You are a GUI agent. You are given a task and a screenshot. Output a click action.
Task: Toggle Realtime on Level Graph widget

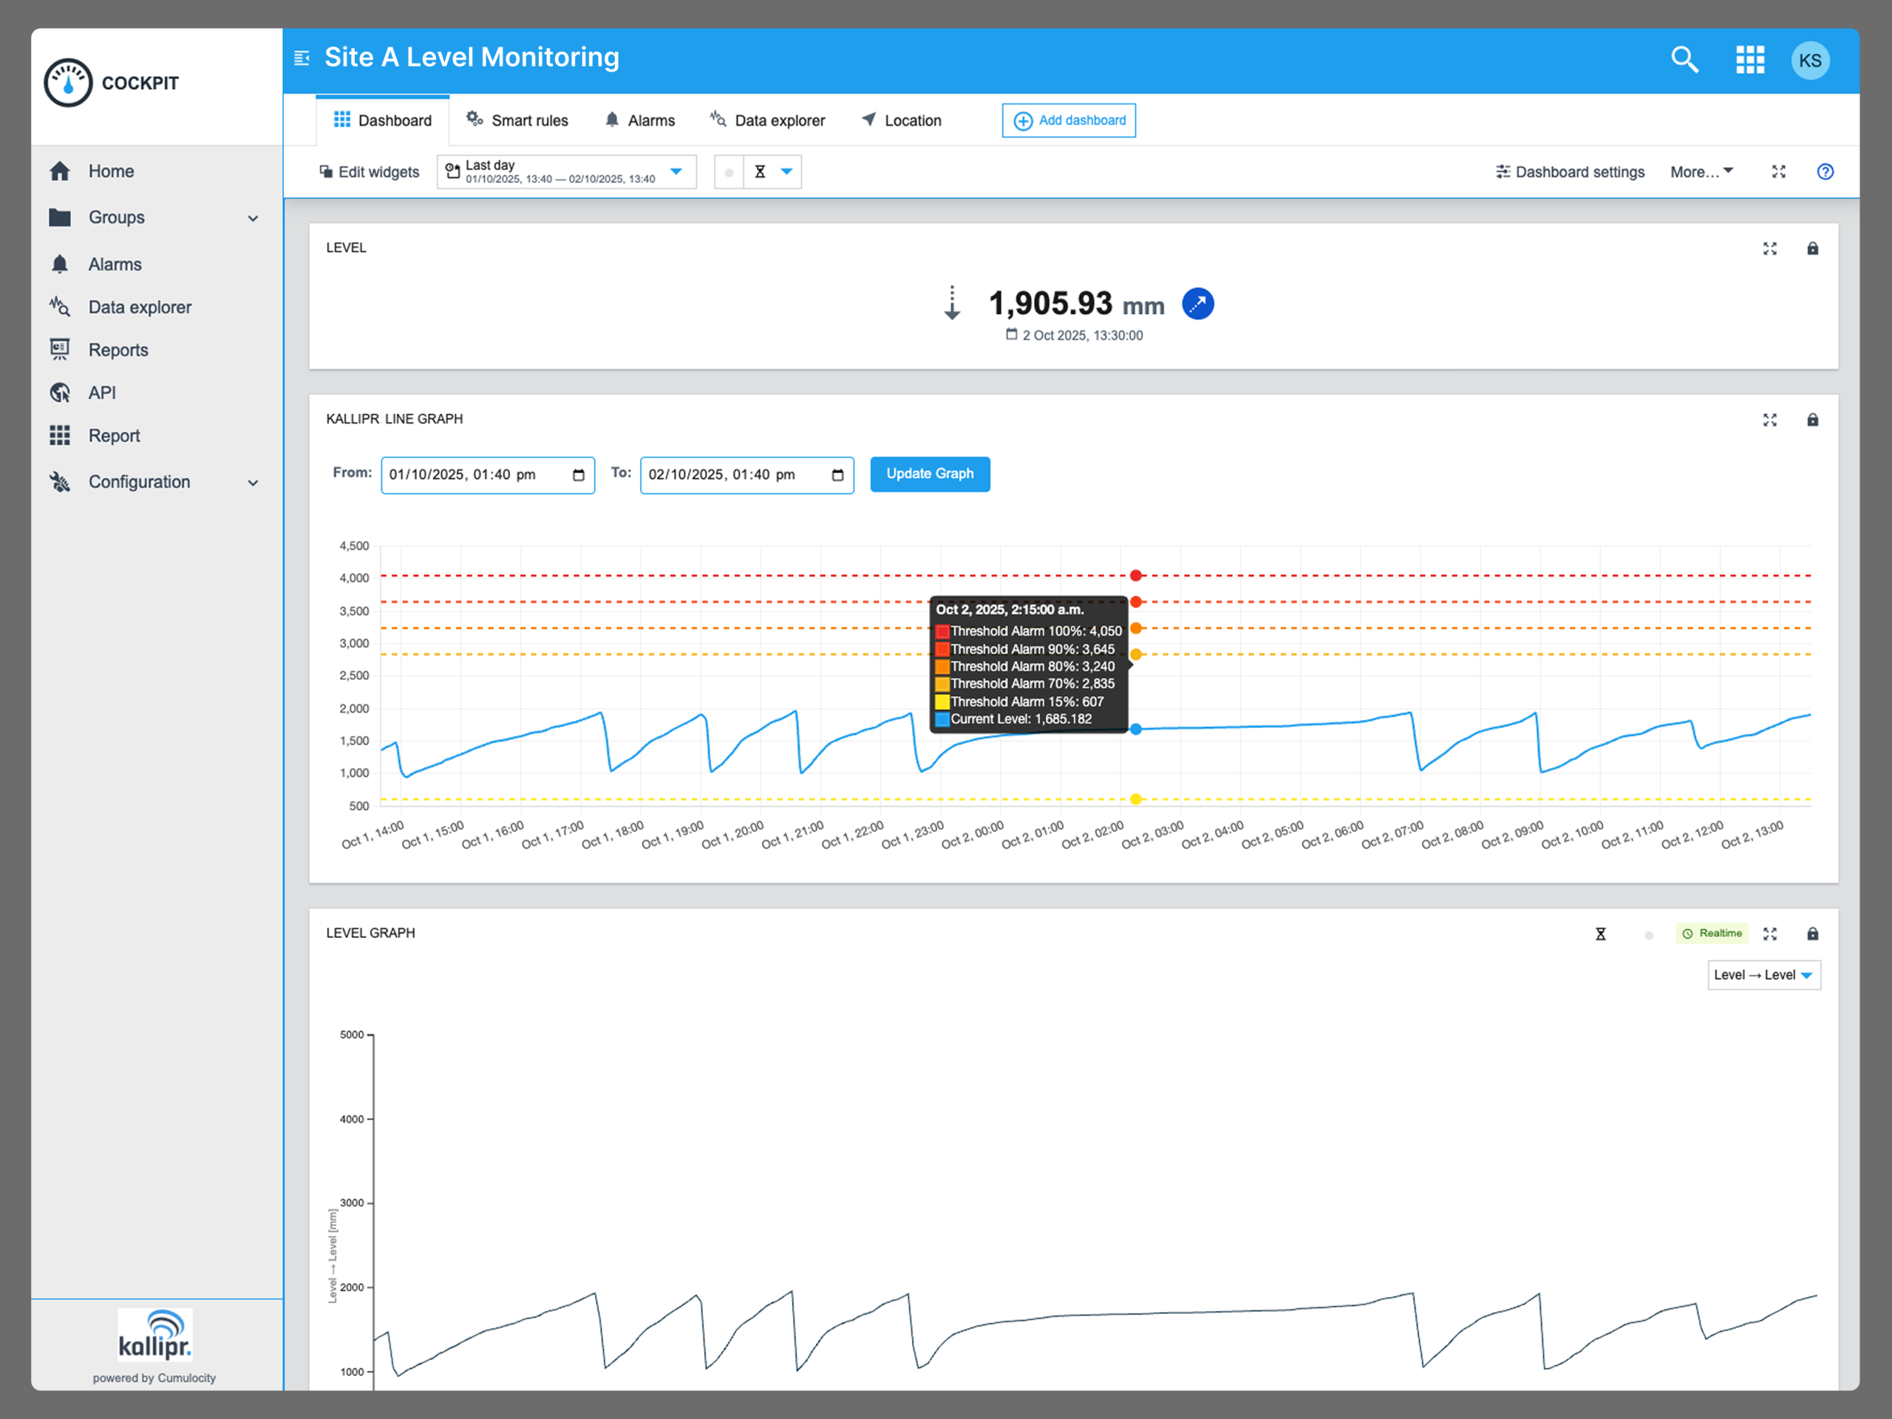(1711, 933)
